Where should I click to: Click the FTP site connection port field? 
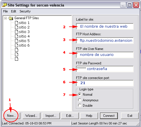click(x=105, y=83)
